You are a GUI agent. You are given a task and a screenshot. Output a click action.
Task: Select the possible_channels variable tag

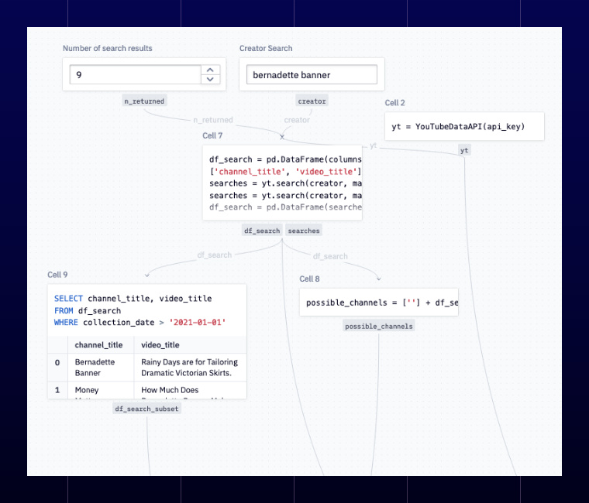coord(379,326)
